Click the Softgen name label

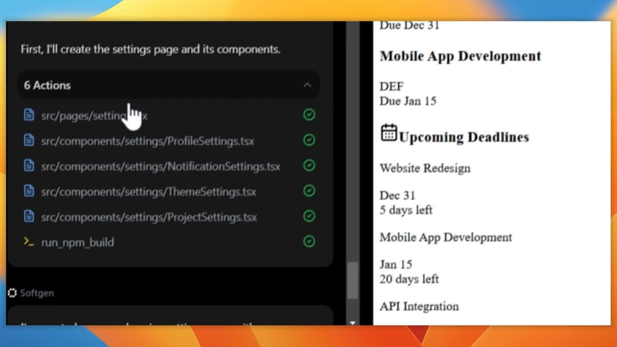37,293
